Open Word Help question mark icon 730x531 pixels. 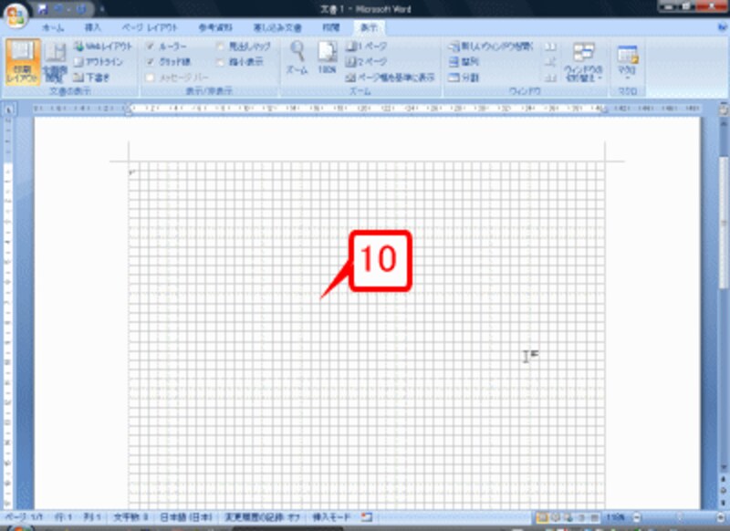point(723,28)
